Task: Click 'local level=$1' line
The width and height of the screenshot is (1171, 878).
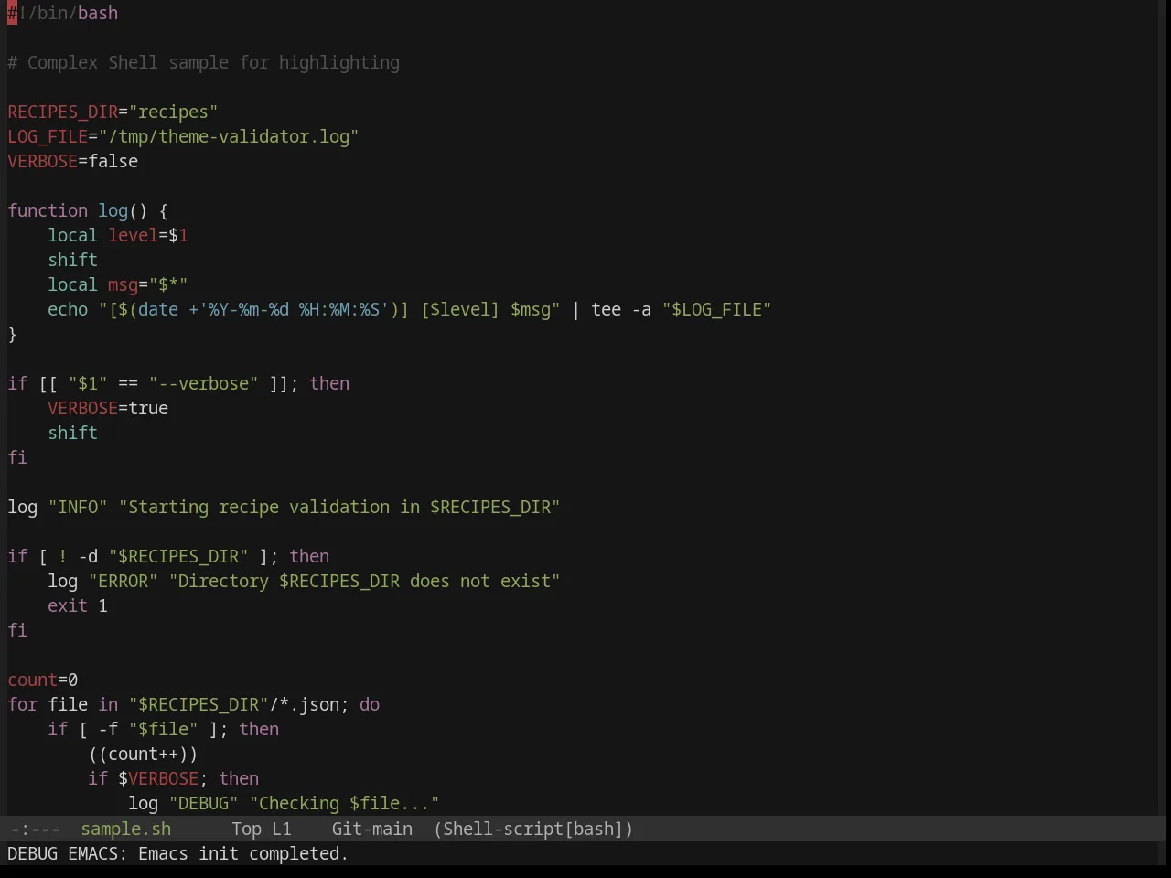Action: [x=118, y=235]
